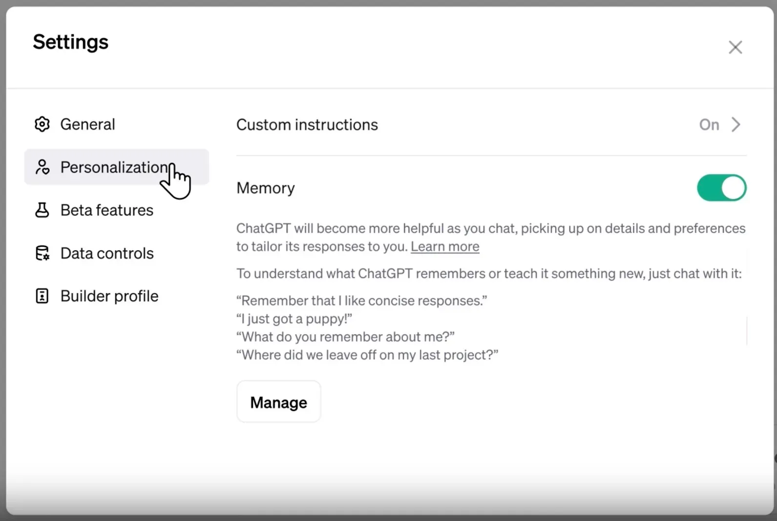
Task: Click the flask icon for Beta features
Action: click(x=42, y=210)
